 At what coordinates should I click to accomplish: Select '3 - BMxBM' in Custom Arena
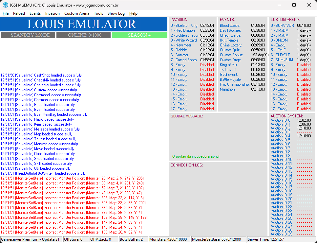point(279,40)
